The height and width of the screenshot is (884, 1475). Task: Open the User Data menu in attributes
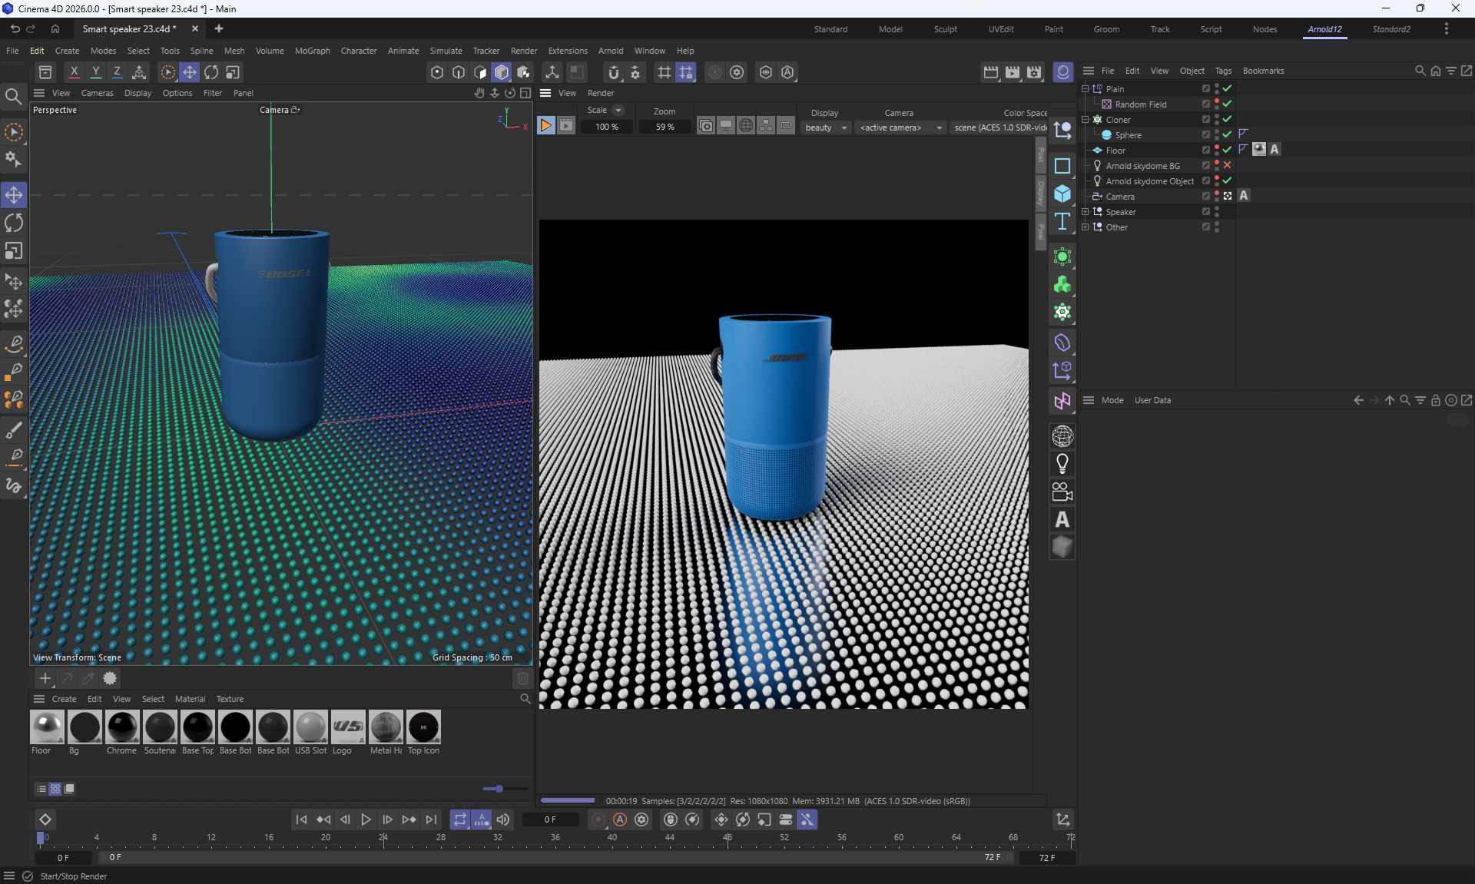pos(1152,400)
